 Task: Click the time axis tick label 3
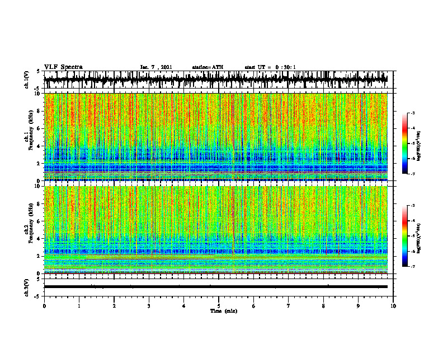point(149,306)
